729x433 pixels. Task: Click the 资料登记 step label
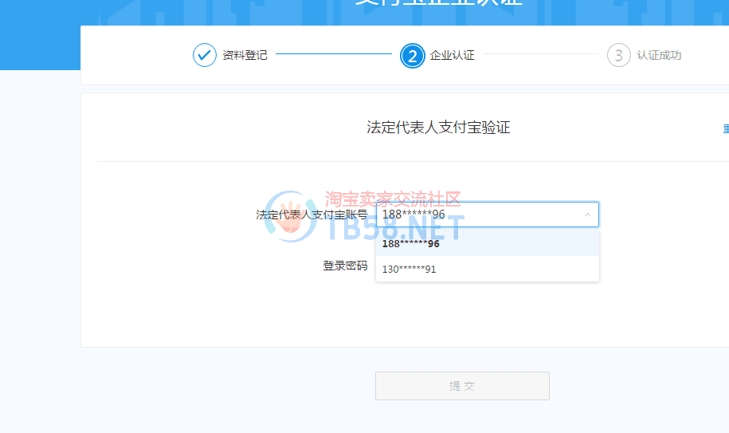(x=245, y=55)
